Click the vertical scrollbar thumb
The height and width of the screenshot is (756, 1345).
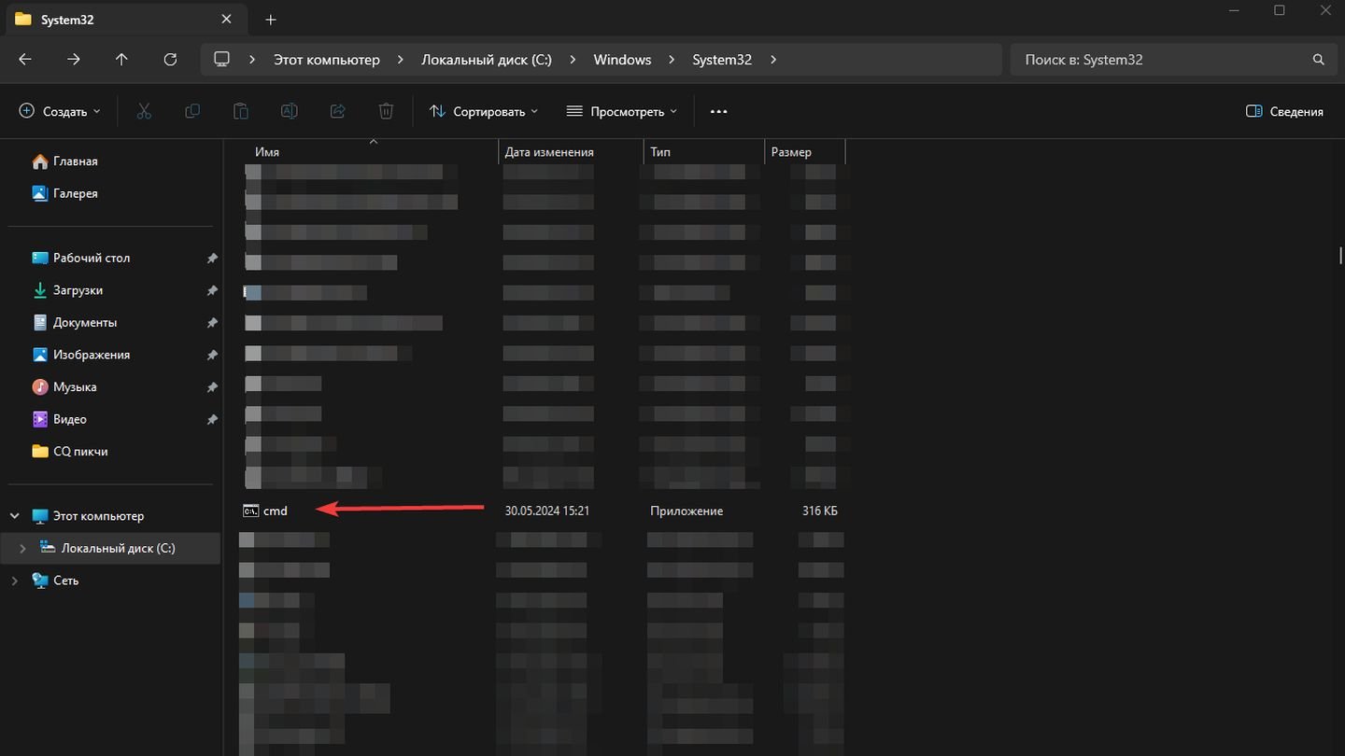pyautogui.click(x=1340, y=255)
